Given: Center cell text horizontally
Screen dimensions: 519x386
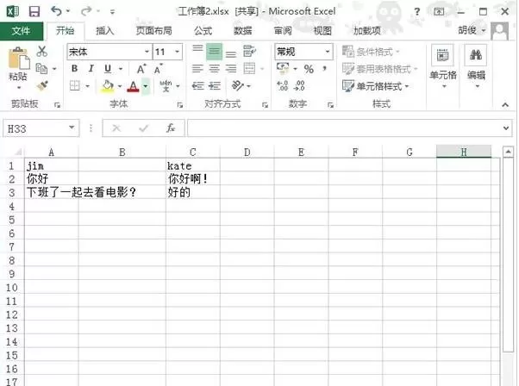Looking at the screenshot, I should pos(214,69).
